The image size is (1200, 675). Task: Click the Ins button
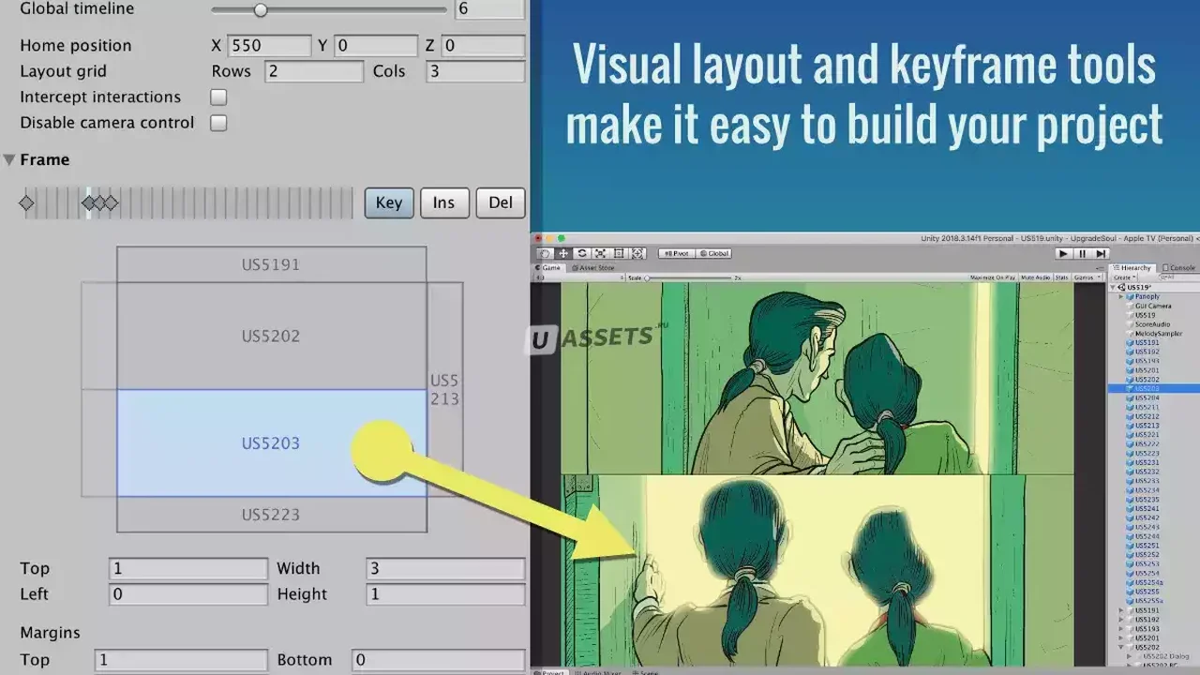[444, 202]
